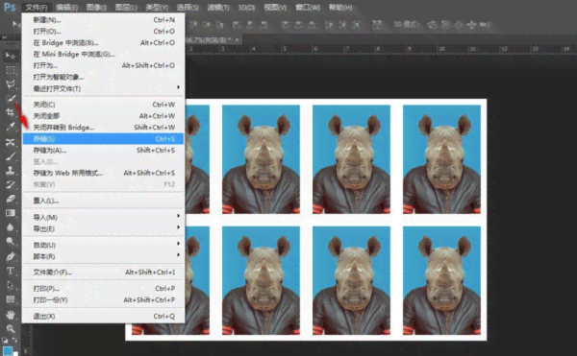This screenshot has width=577, height=356.
Task: Reset default foreground and background colors
Action: (x=5, y=341)
